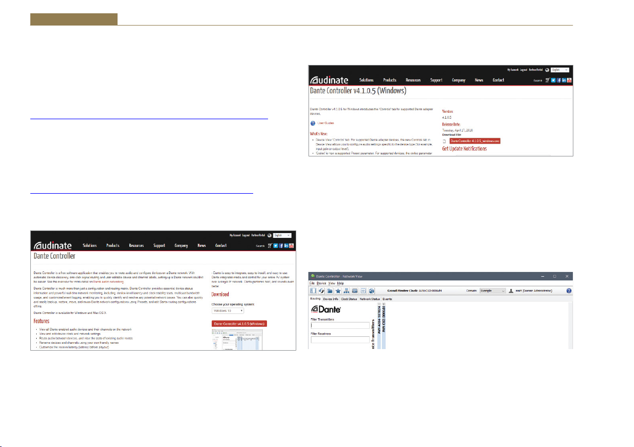634x447 pixels.
Task: Click user silhouette icon beside Domain Administrator
Action: click(x=511, y=291)
